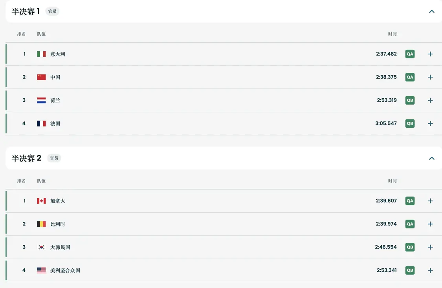This screenshot has width=442, height=288.
Task: Click plus icon in Korea row
Action: pos(430,247)
